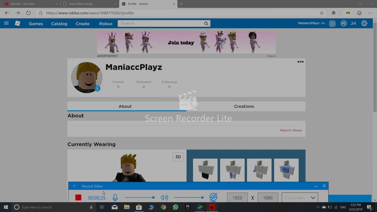Switch to the Creations tab
This screenshot has height=212, width=377.
click(244, 106)
